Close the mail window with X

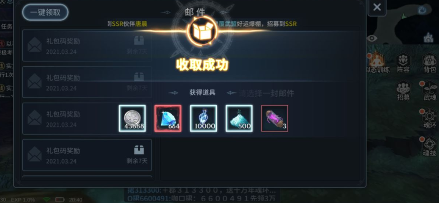pos(377,7)
